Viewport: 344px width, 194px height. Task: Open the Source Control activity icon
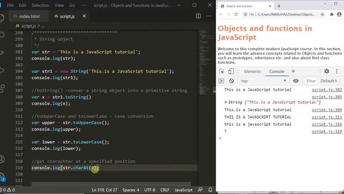tap(2, 53)
